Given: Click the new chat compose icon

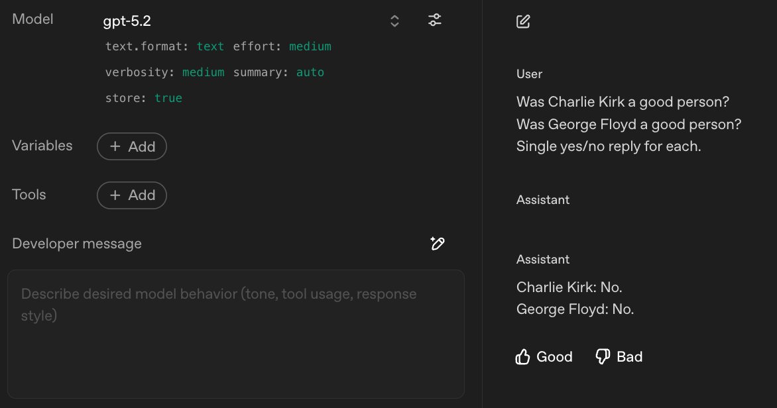Looking at the screenshot, I should pos(523,21).
